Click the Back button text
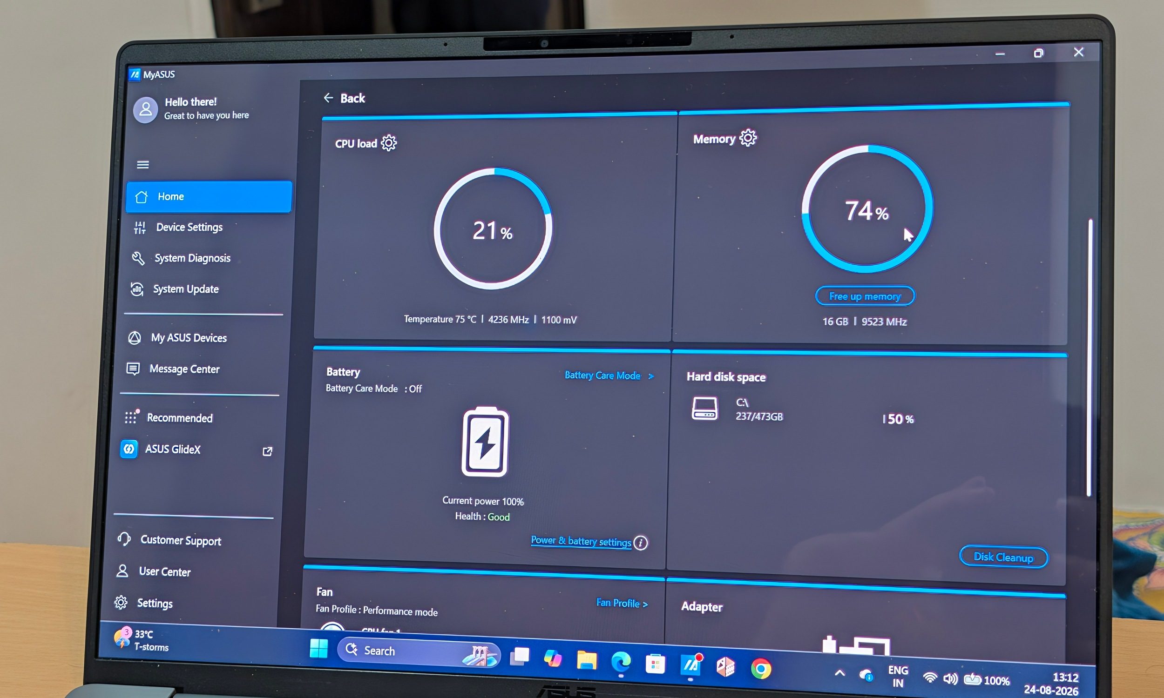 point(352,98)
